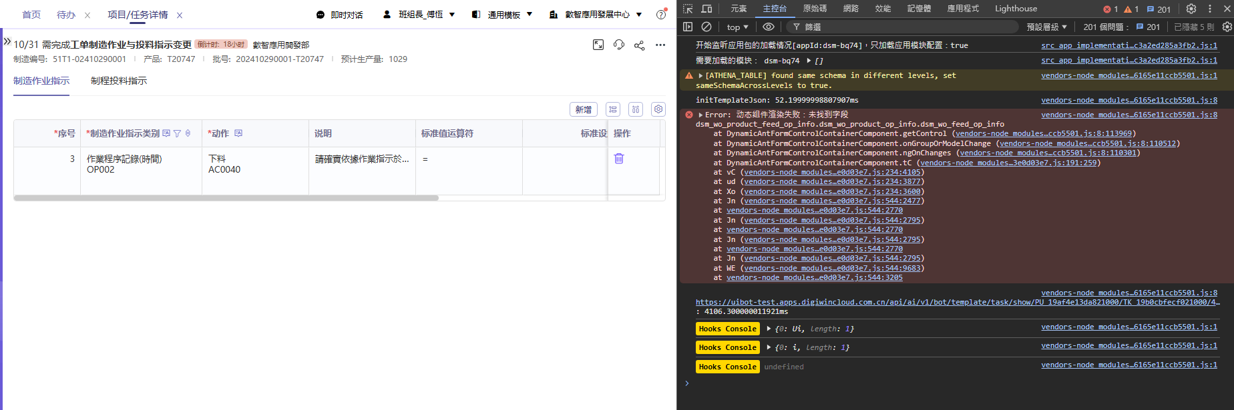Image resolution: width=1234 pixels, height=410 pixels.
Task: Open DevTools three-dots customize menu
Action: click(x=1209, y=9)
